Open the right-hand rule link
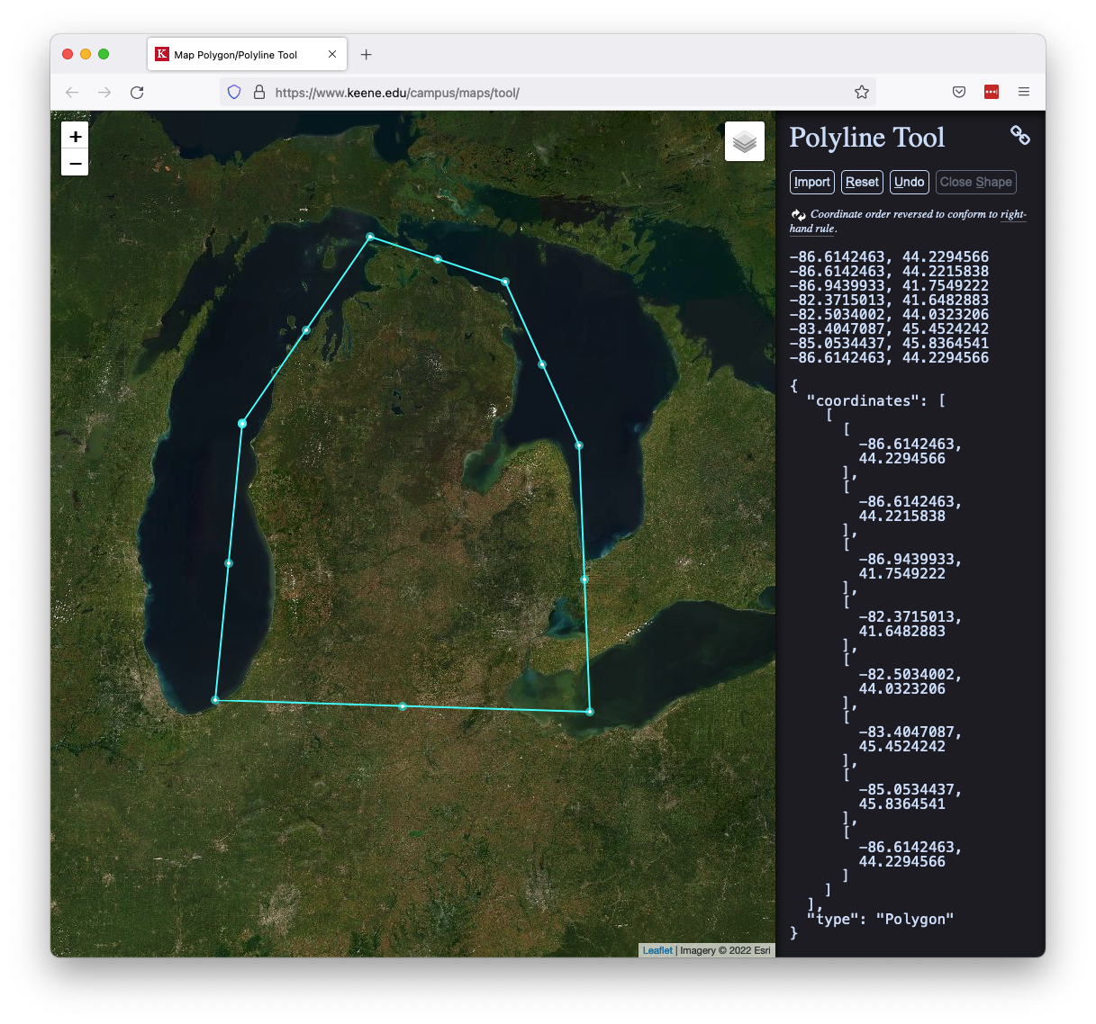 click(1012, 214)
